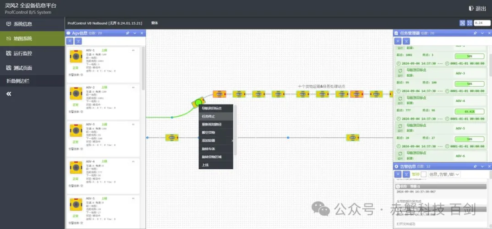This screenshot has height=229, width=492.
Task: Click the fit-view icon in top toolbar
Action: click(x=462, y=23)
